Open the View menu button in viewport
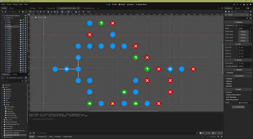 pyautogui.click(x=89, y=12)
